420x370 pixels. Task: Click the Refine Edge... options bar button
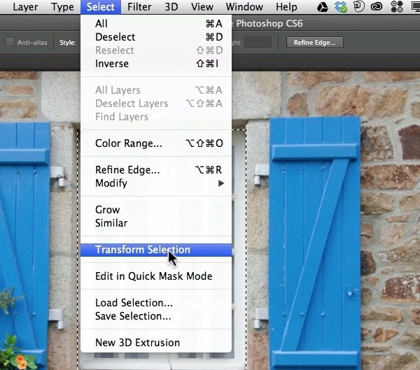[315, 43]
